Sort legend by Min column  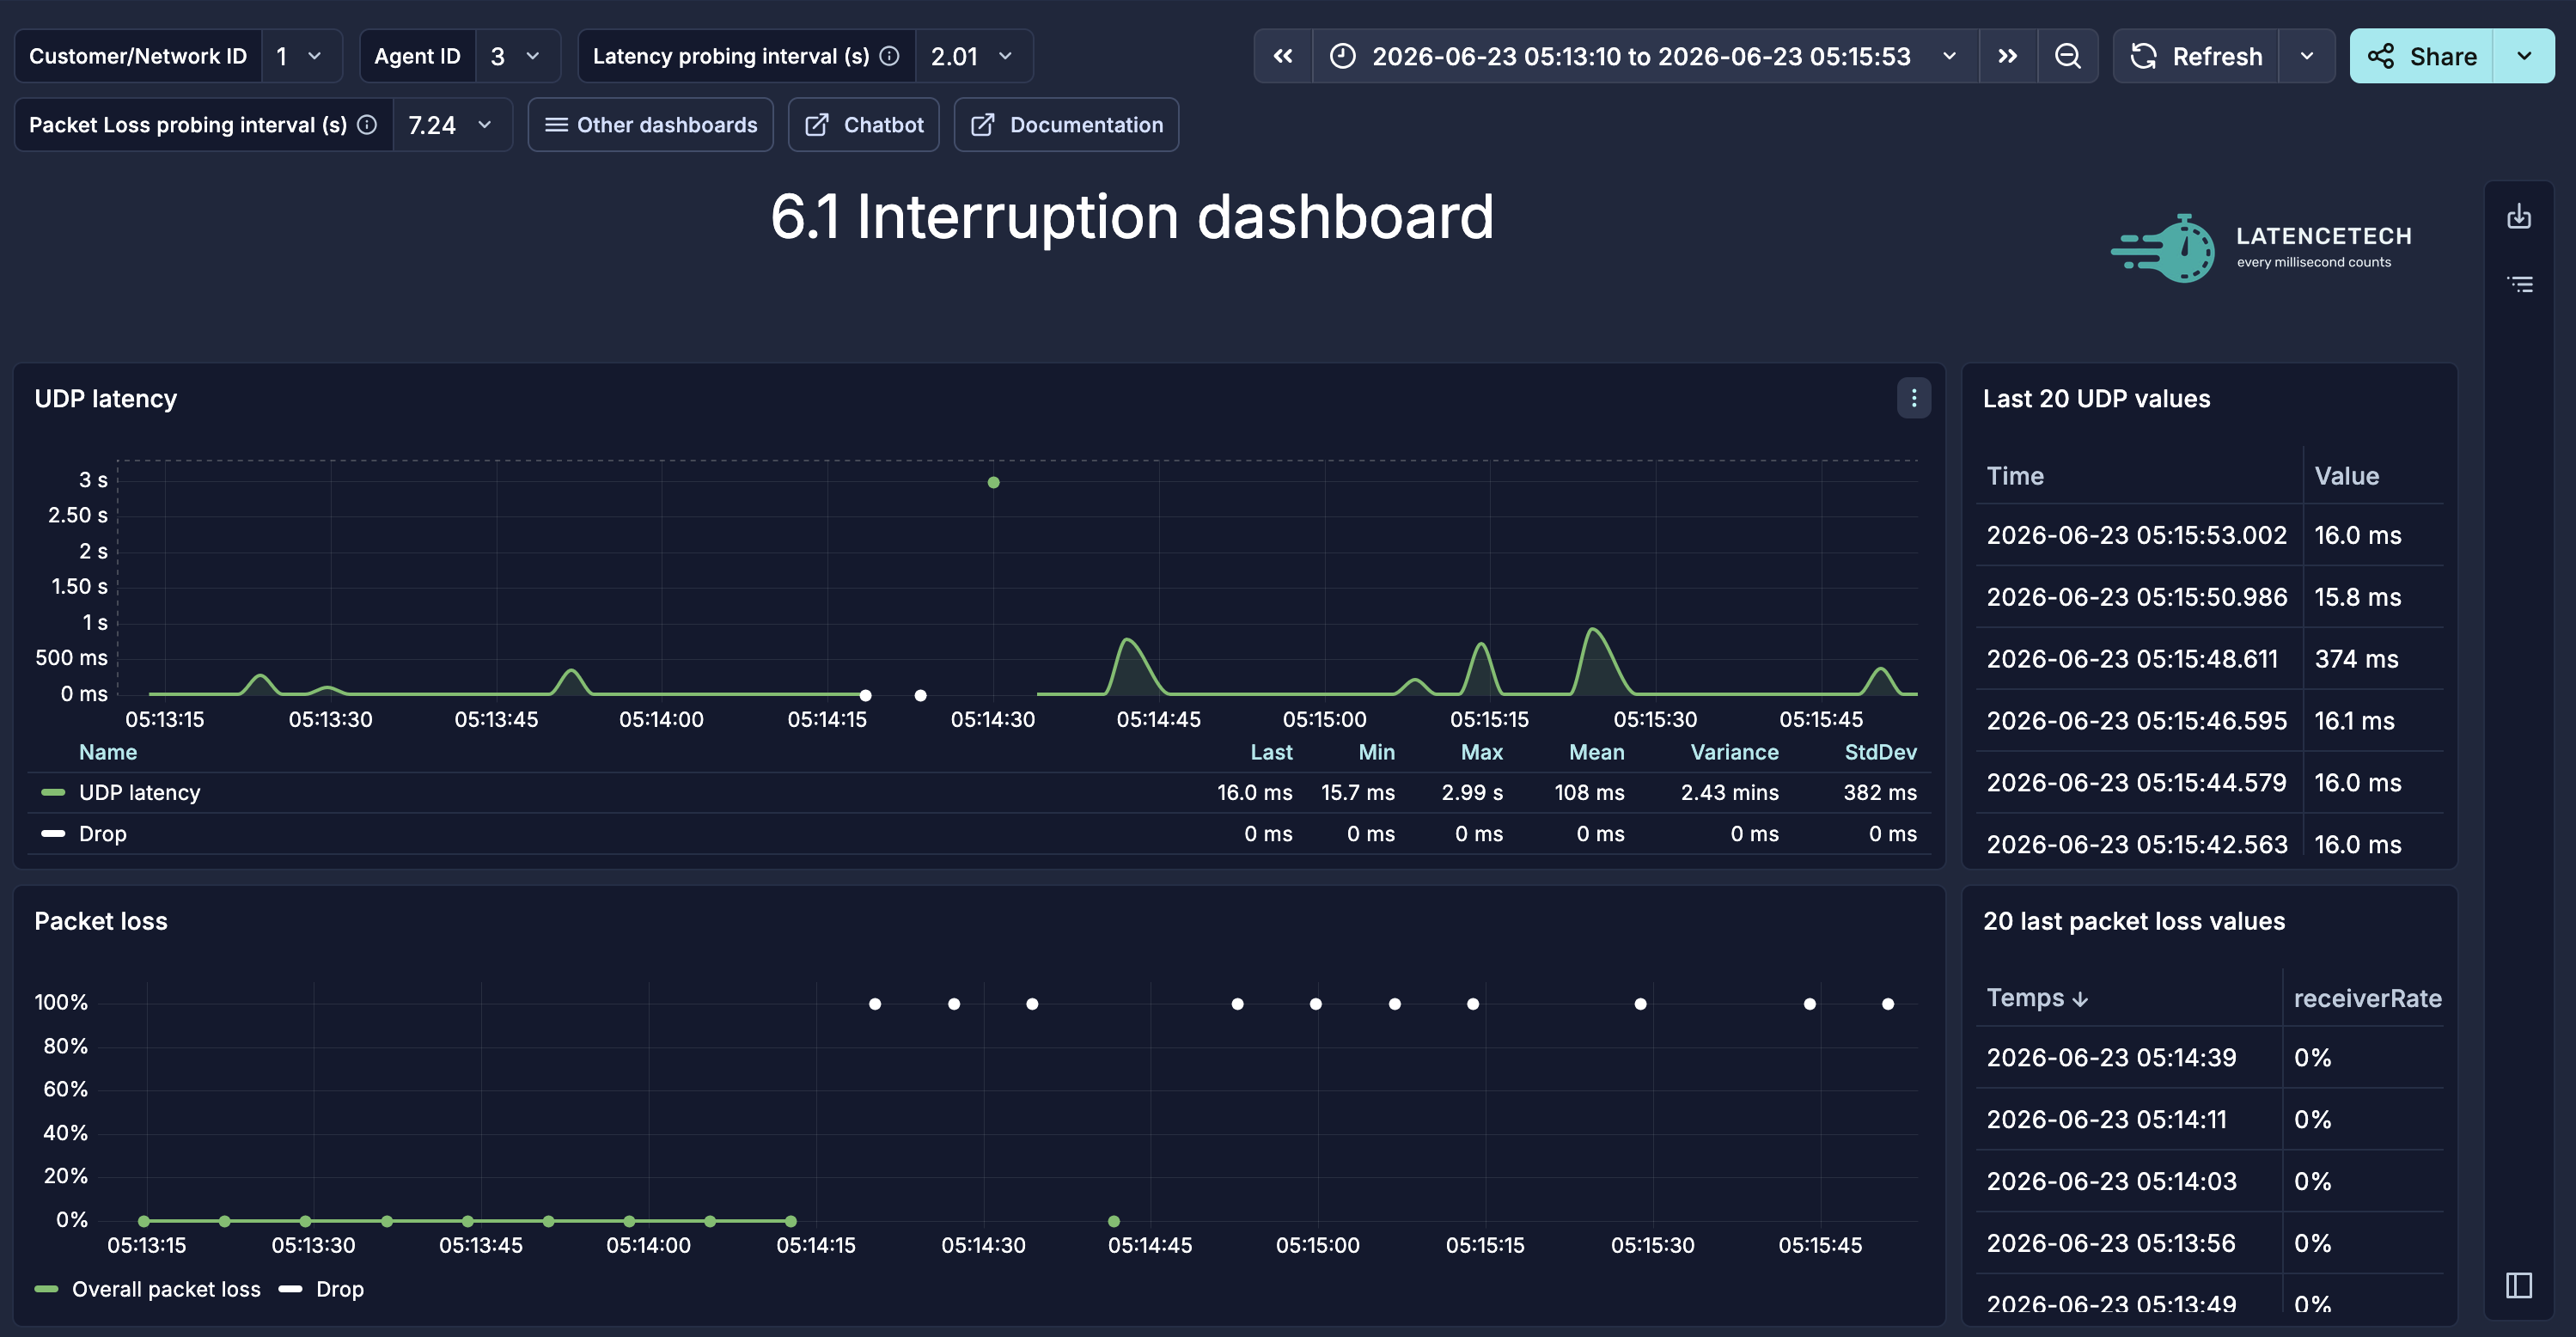click(x=1376, y=752)
